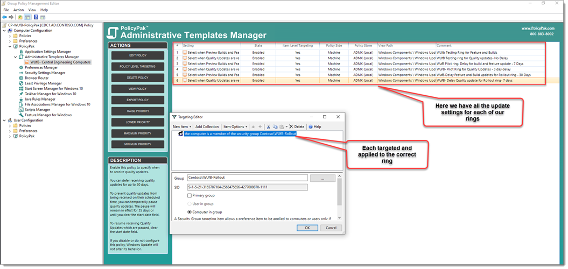Viewport: 568px width, 269px height.
Task: Go back with the blue left arrow
Action: [x=4, y=17]
